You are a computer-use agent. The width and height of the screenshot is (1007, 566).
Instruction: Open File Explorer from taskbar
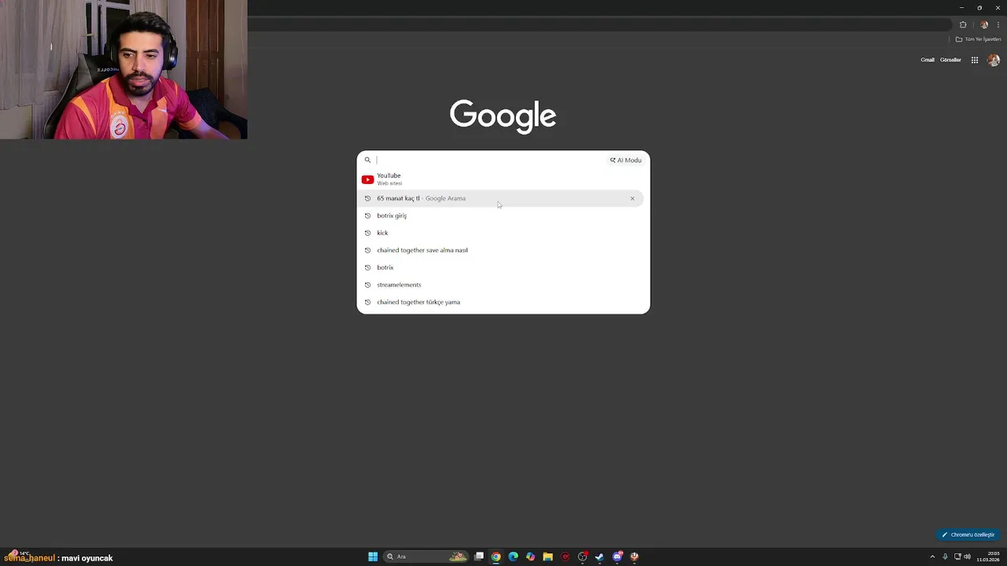pyautogui.click(x=548, y=557)
